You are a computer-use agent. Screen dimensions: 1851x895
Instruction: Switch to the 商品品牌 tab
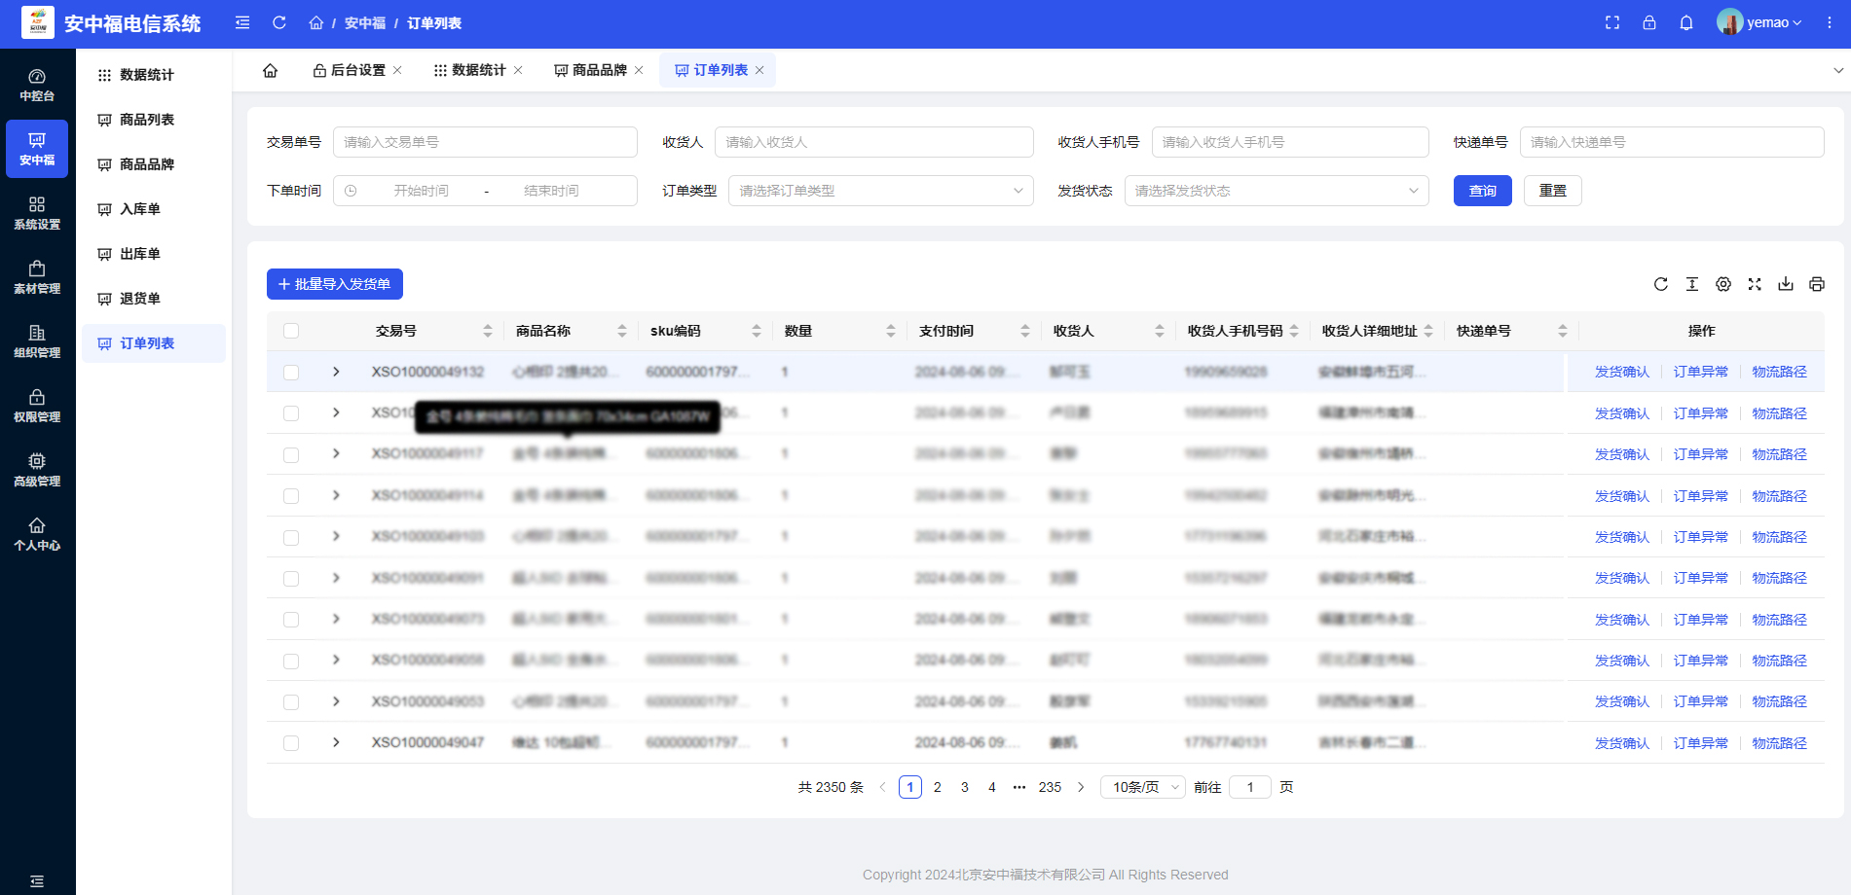(x=599, y=70)
